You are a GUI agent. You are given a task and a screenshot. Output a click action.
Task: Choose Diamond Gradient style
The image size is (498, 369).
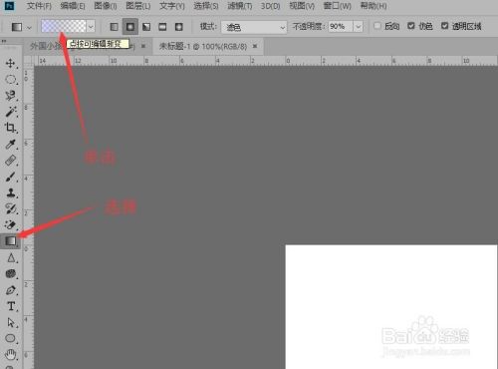[x=178, y=27]
